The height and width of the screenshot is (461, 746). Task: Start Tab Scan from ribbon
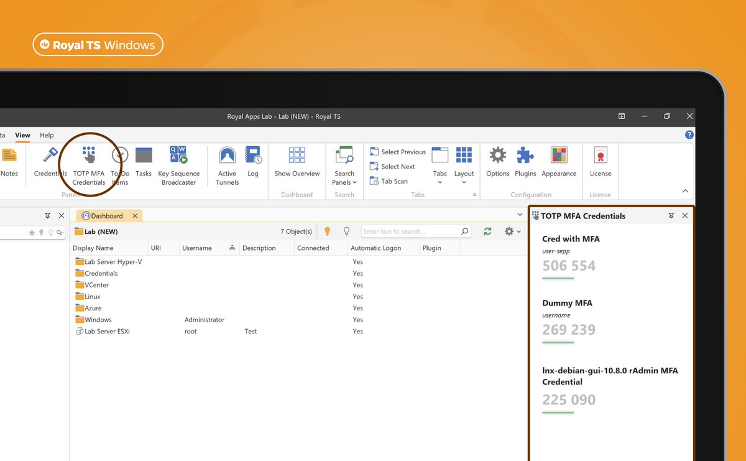[389, 181]
